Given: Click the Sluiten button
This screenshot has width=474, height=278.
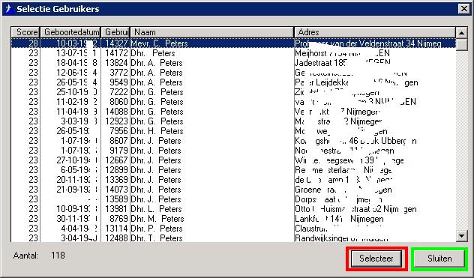Looking at the screenshot, I should coord(439,259).
